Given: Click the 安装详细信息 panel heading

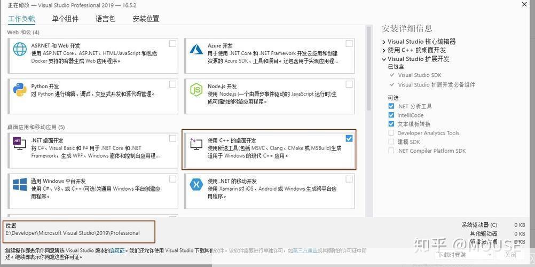Looking at the screenshot, I should 407,28.
